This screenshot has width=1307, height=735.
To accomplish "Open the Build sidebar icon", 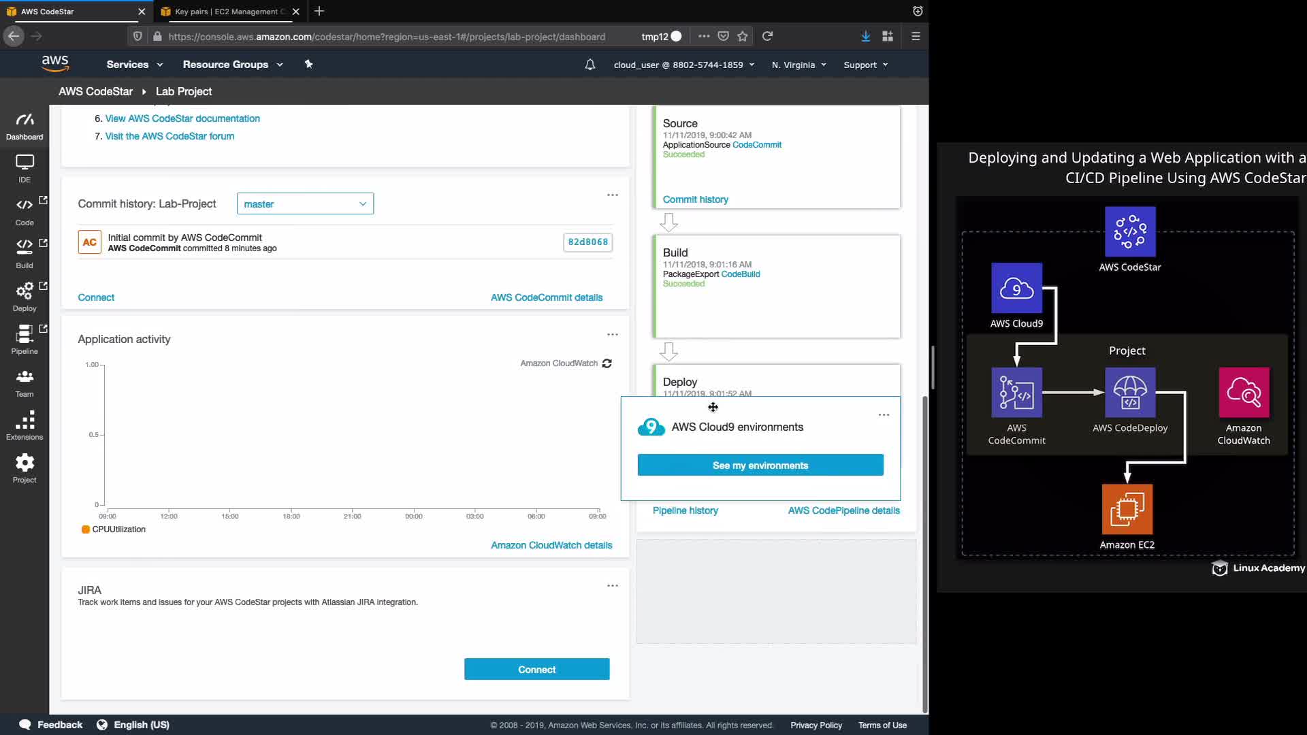I will tap(25, 254).
